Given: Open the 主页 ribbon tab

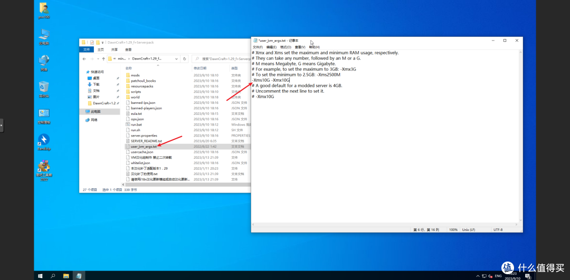Looking at the screenshot, I should pyautogui.click(x=100, y=50).
